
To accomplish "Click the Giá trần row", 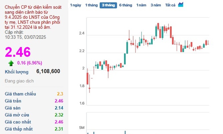I will [x=34, y=101].
